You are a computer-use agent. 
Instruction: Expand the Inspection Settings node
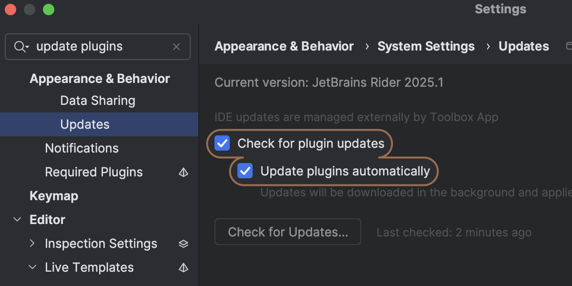pos(32,244)
